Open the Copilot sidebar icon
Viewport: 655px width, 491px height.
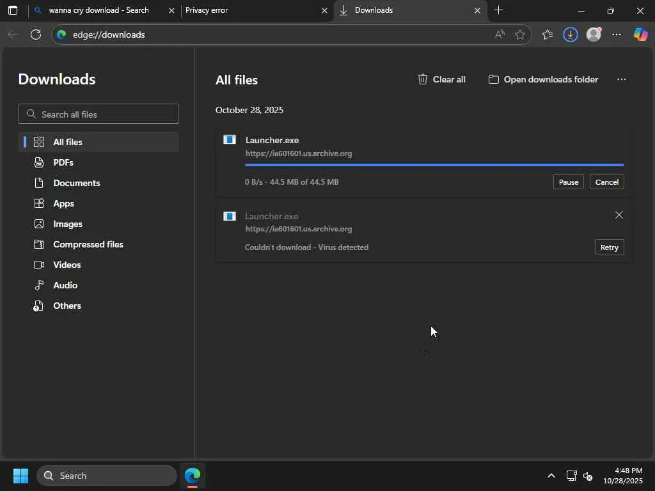(640, 35)
